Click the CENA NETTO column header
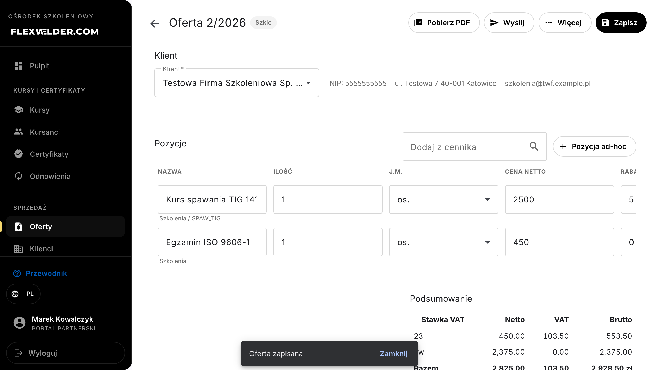Image resolution: width=659 pixels, height=370 pixels. click(525, 172)
